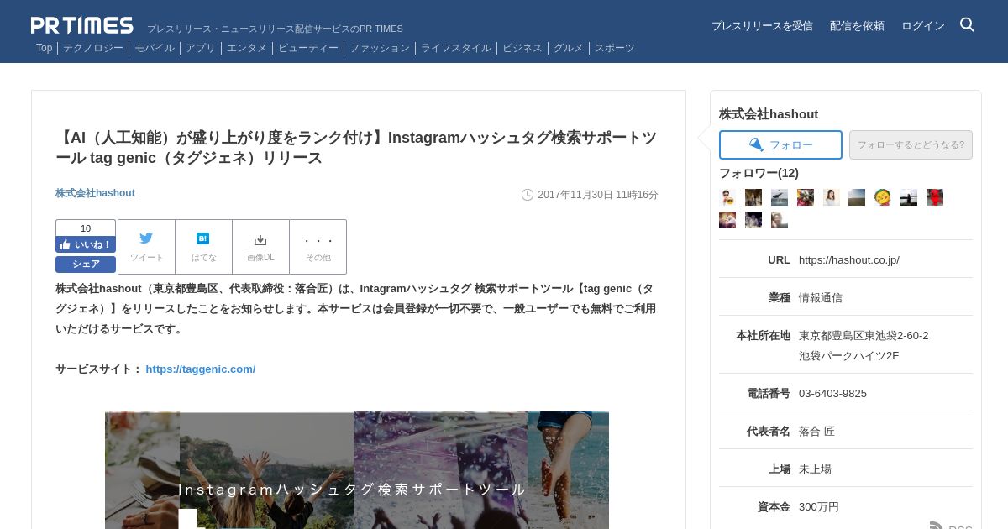This screenshot has width=1008, height=529.
Task: Select the モバイル category
Action: (155, 48)
